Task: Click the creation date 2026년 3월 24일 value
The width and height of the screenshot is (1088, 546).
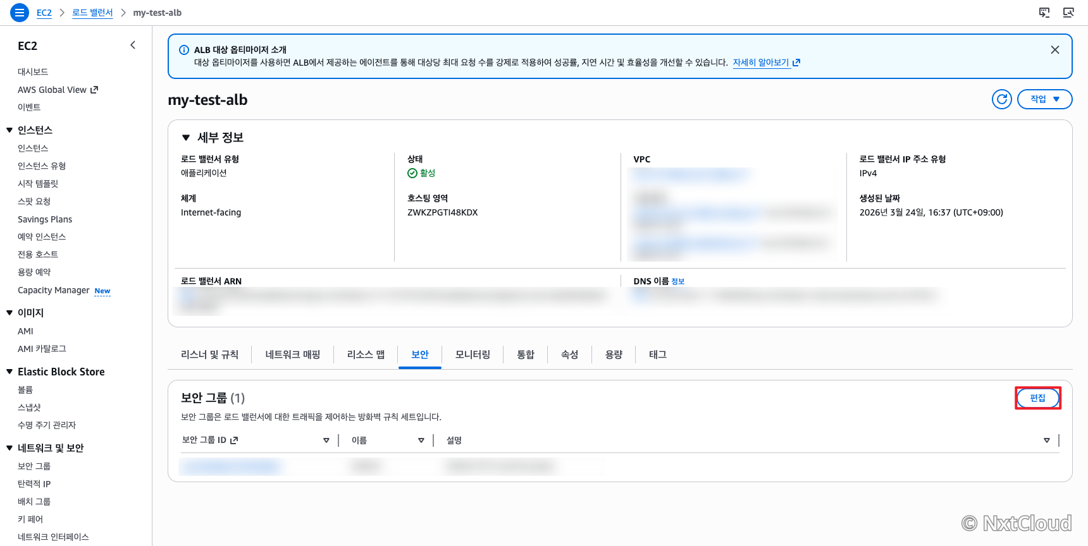Action: click(x=931, y=212)
